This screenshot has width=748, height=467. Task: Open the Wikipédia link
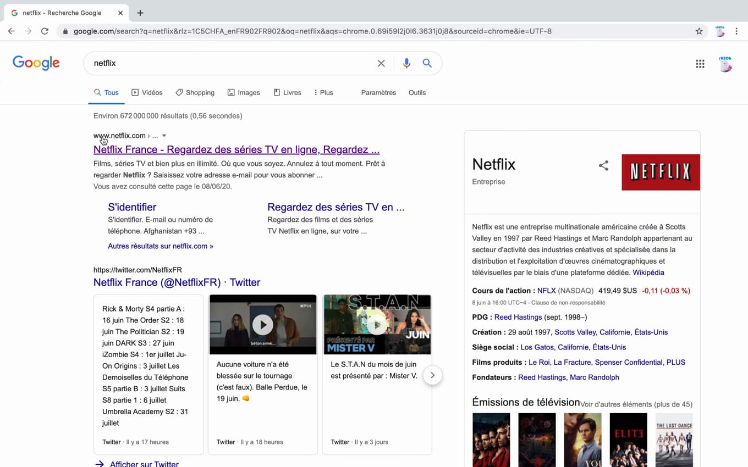[x=648, y=273]
